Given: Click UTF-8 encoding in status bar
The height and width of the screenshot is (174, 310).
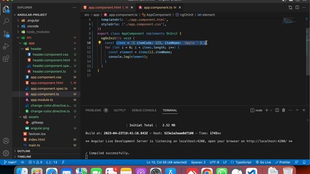Looking at the screenshot, I should (214, 162).
